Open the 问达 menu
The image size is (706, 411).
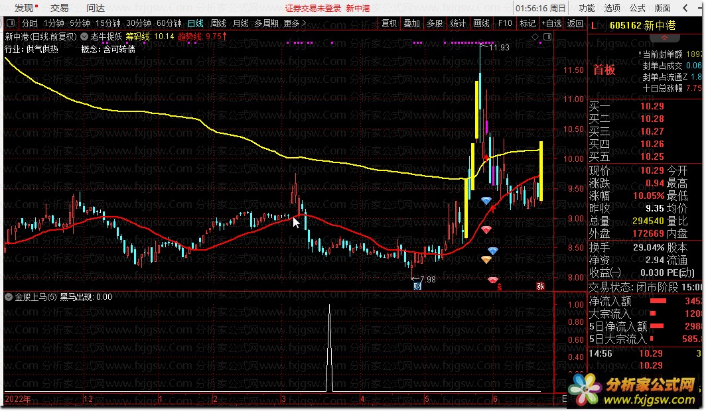point(96,8)
